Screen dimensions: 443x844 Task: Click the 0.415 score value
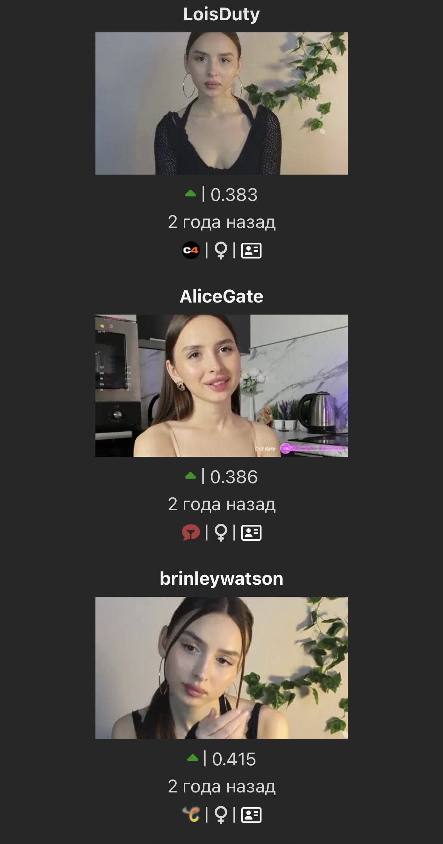tap(234, 759)
